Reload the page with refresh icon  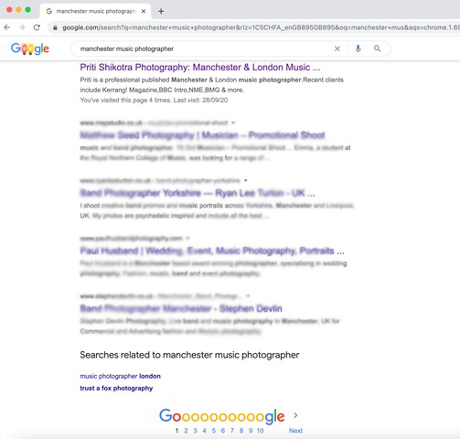(x=37, y=27)
